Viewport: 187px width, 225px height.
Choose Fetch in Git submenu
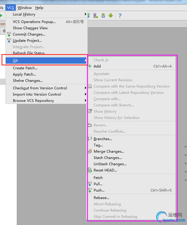(x=131, y=178)
